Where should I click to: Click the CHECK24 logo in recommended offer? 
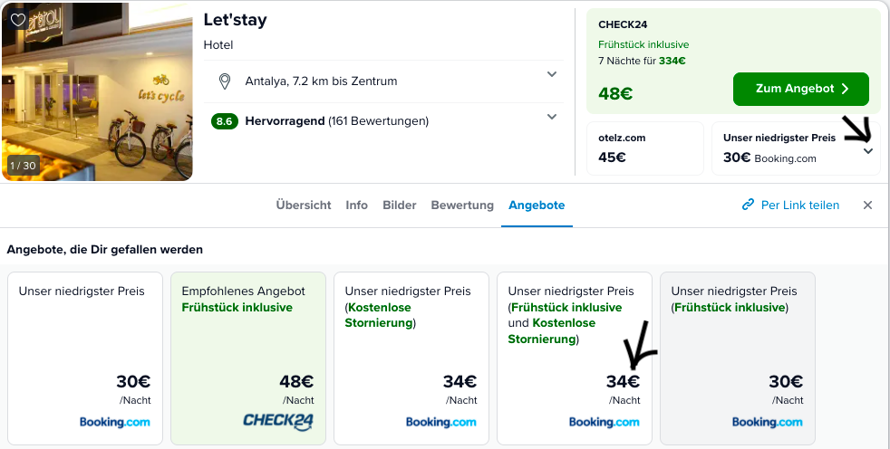[278, 422]
